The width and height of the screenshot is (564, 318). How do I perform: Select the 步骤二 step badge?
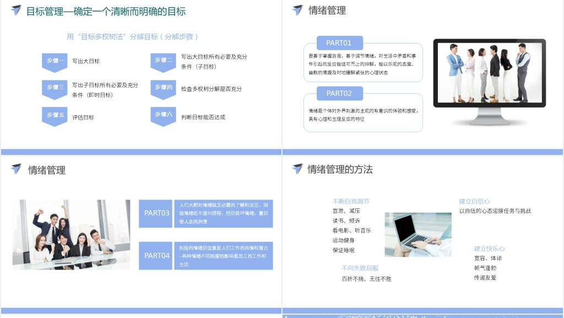(163, 62)
